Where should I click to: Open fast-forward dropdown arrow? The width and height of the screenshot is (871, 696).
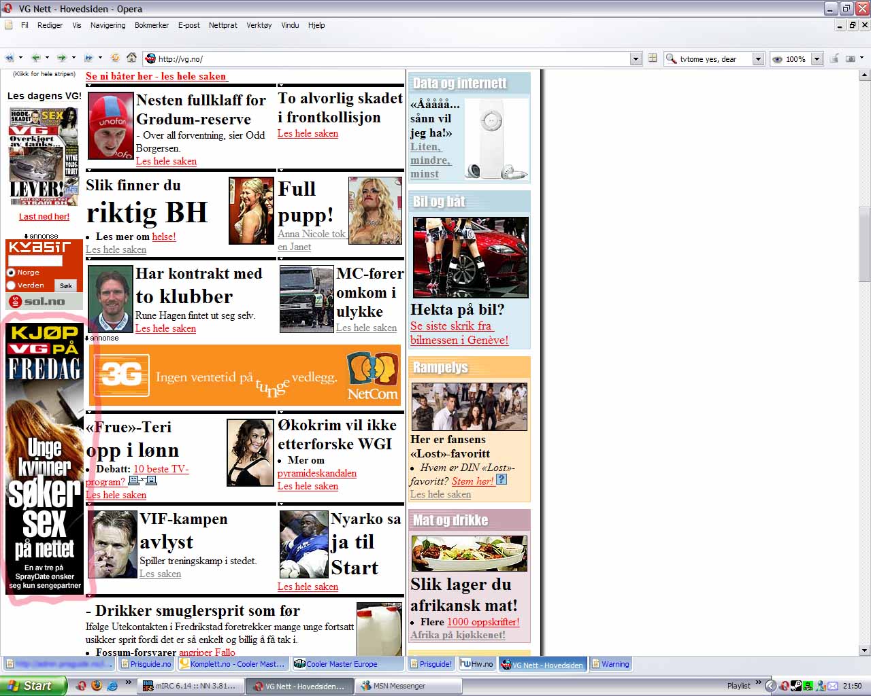(100, 58)
